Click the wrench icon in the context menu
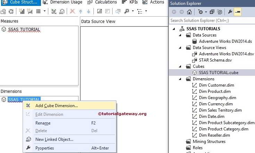Image resolution: width=255 pixels, height=153 pixels. pos(28,148)
